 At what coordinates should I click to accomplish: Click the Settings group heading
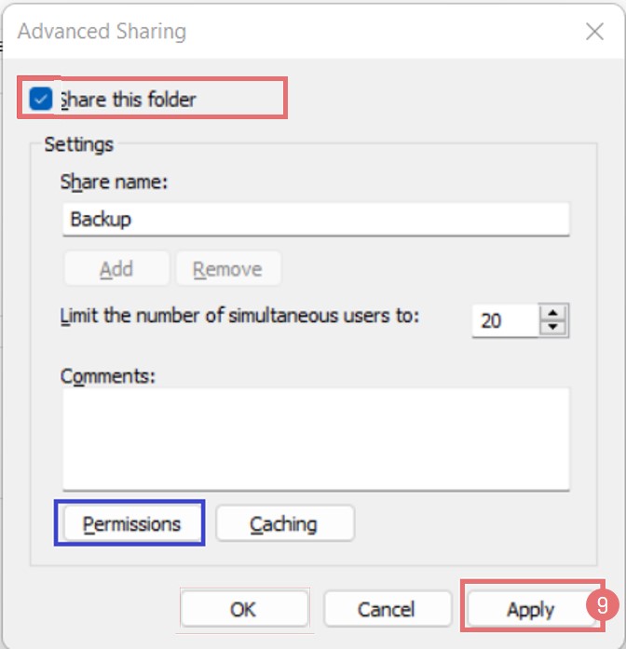[78, 144]
